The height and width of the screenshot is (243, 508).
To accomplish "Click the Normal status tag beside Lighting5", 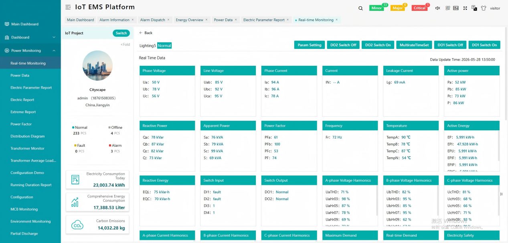I will tap(164, 46).
